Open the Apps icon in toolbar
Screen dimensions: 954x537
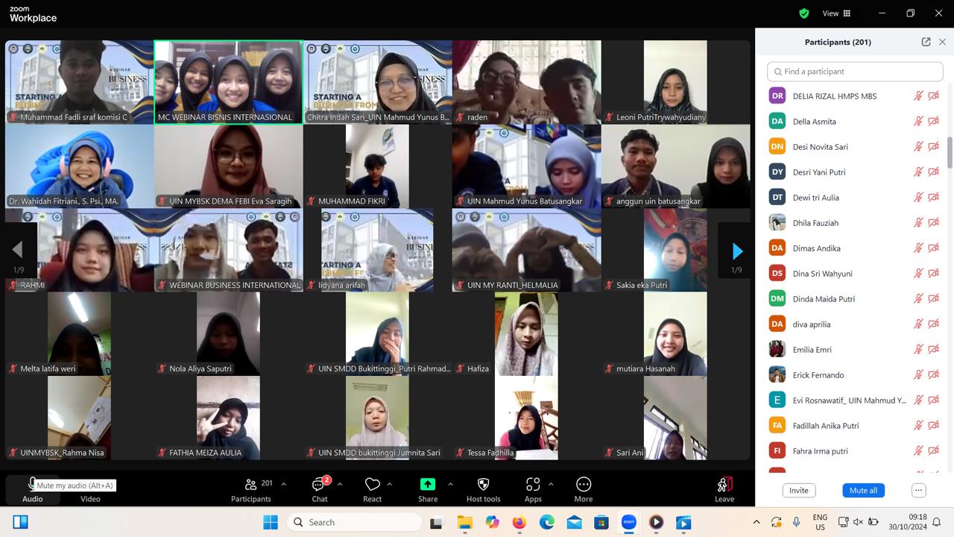click(533, 485)
